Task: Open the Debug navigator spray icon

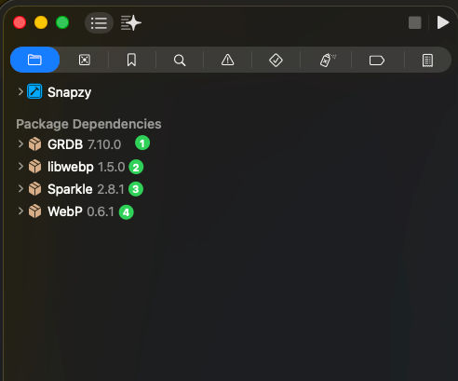Action: (328, 60)
